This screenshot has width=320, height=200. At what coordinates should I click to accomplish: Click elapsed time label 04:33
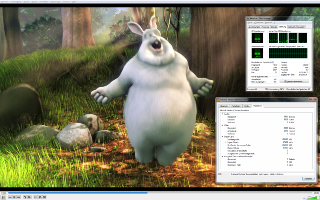(4, 193)
